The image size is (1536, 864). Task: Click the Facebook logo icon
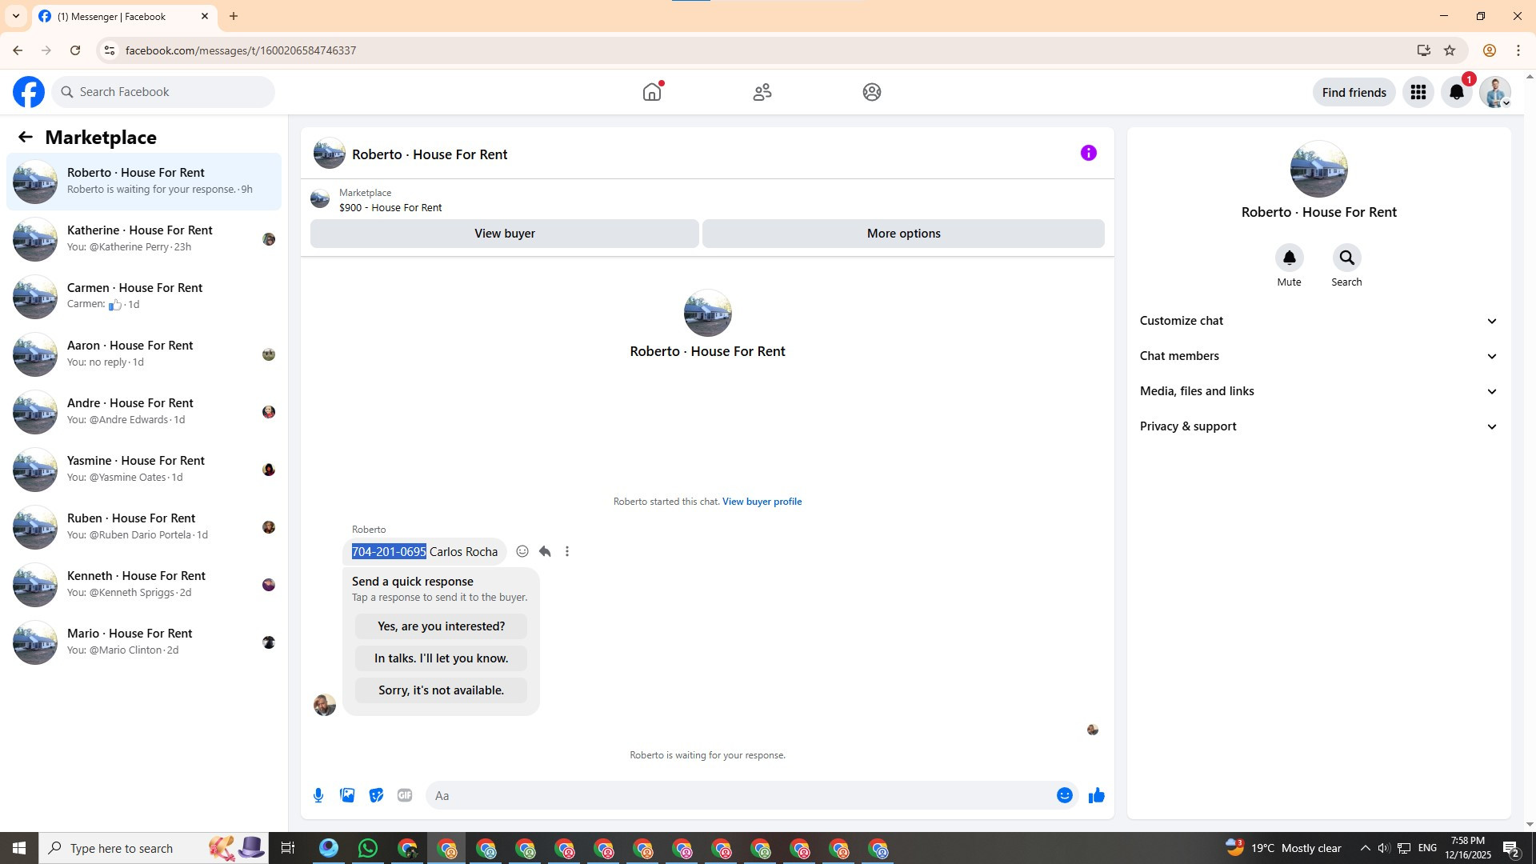[29, 92]
